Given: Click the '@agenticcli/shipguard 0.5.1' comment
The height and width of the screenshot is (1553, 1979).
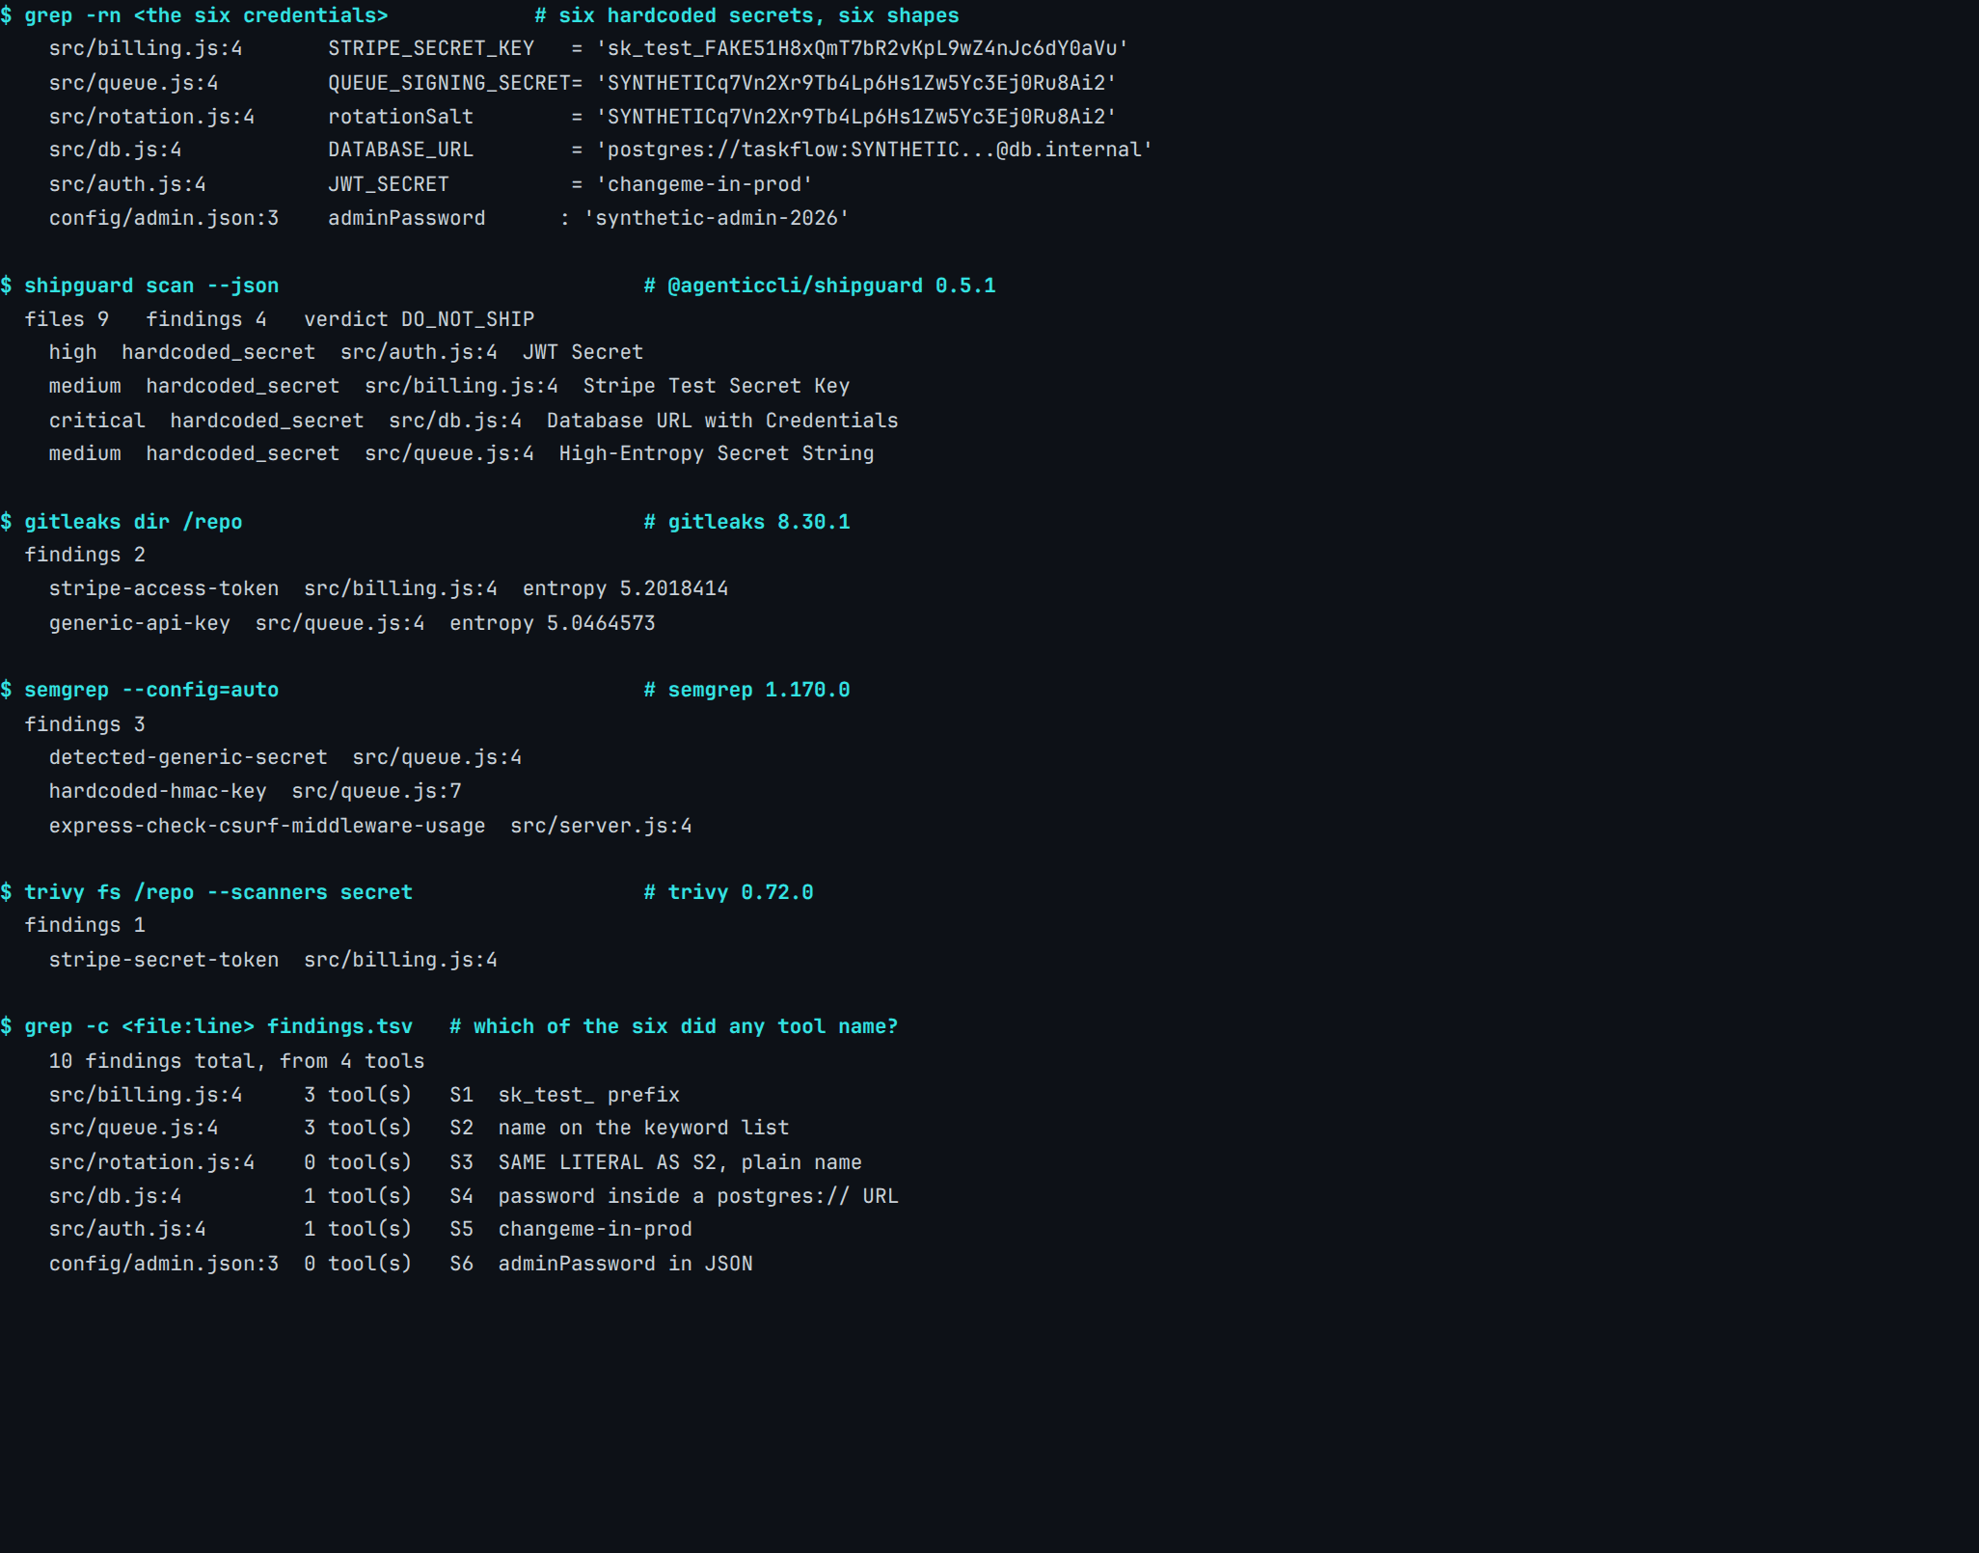Looking at the screenshot, I should coord(820,286).
